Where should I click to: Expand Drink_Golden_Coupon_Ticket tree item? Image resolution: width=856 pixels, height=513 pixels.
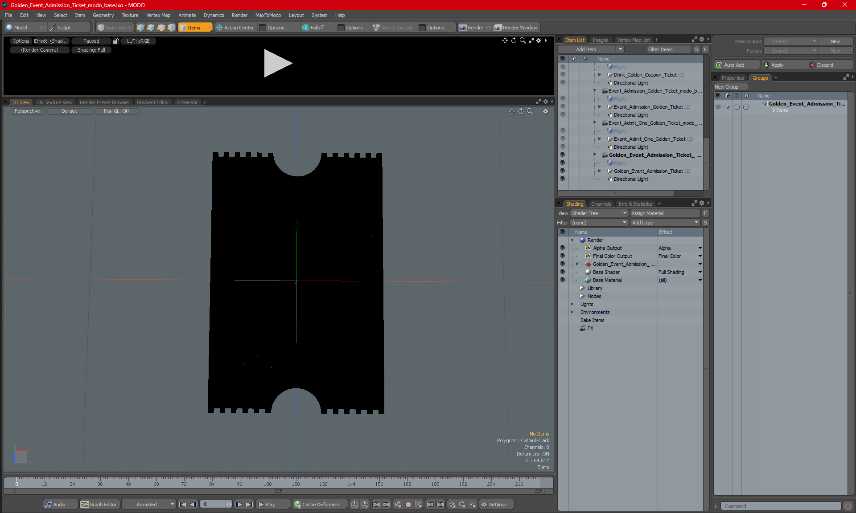[600, 75]
